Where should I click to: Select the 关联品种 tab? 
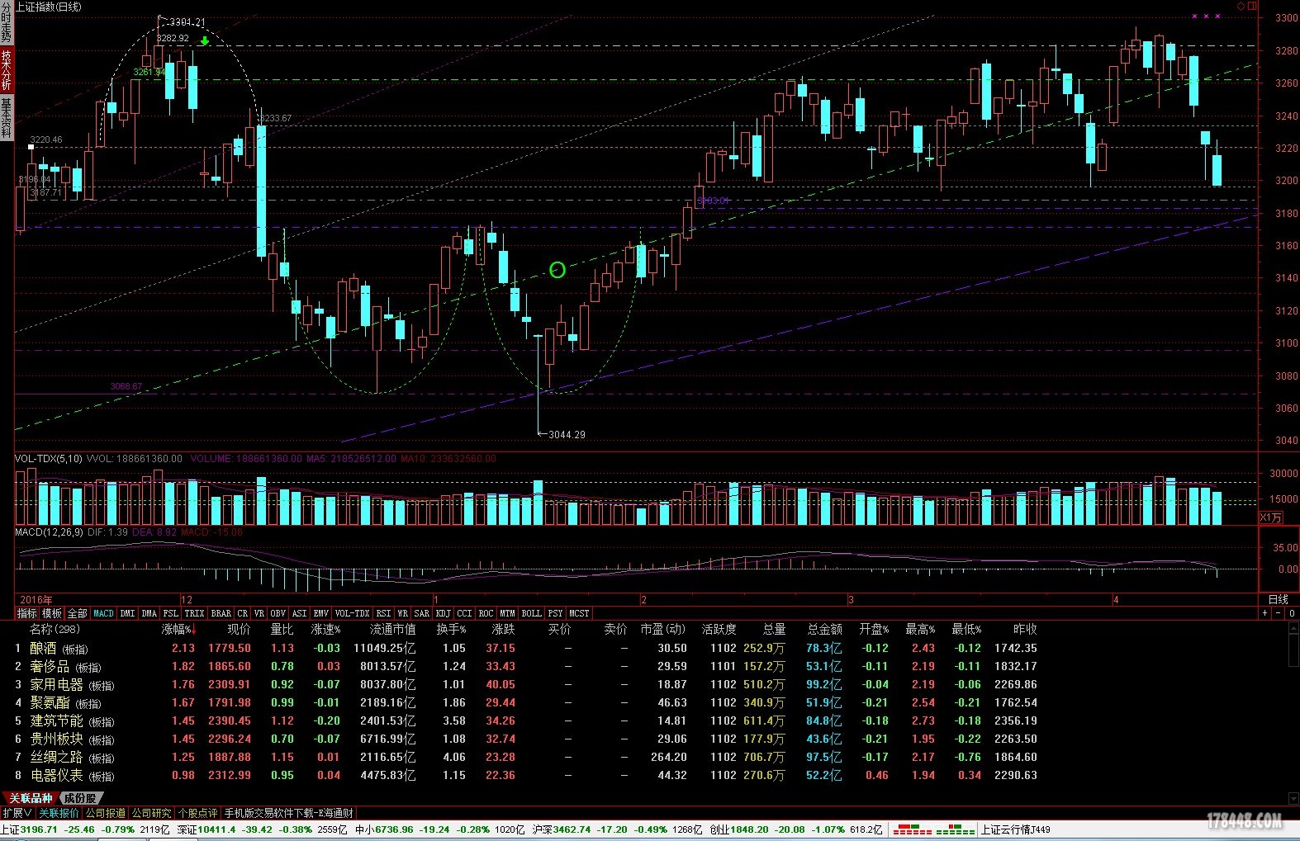point(31,798)
